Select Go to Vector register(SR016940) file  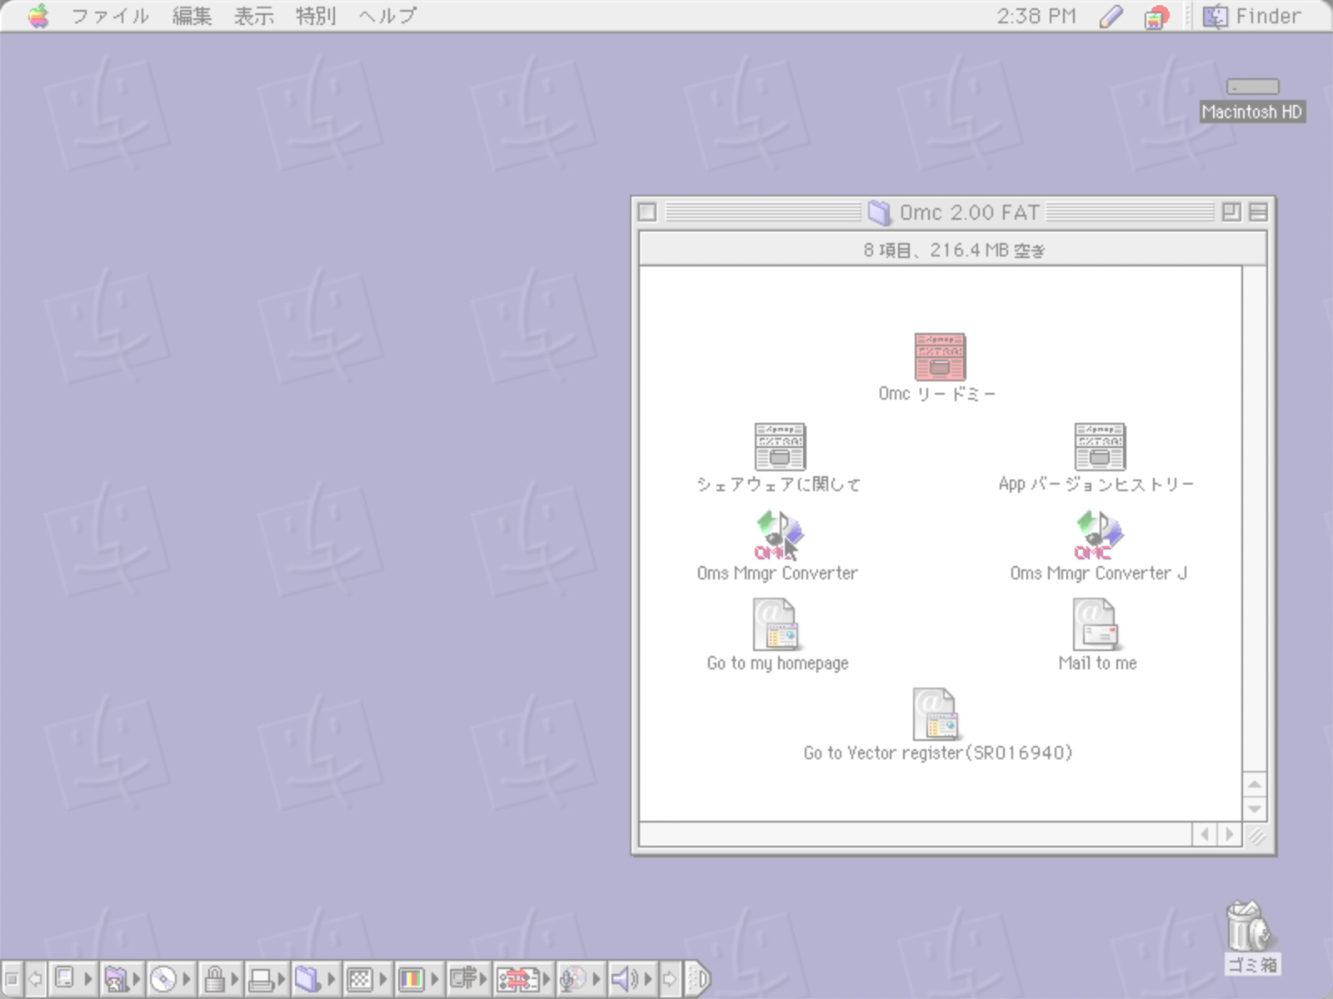coord(936,714)
